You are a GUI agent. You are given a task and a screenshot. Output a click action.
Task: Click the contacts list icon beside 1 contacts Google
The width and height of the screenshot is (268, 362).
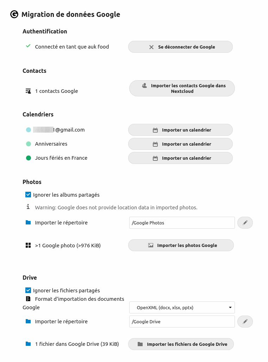tap(28, 91)
